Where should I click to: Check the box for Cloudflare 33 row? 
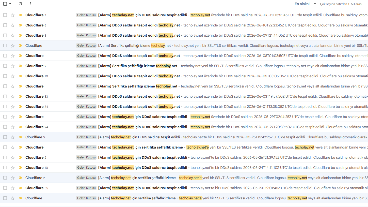tap(5, 96)
